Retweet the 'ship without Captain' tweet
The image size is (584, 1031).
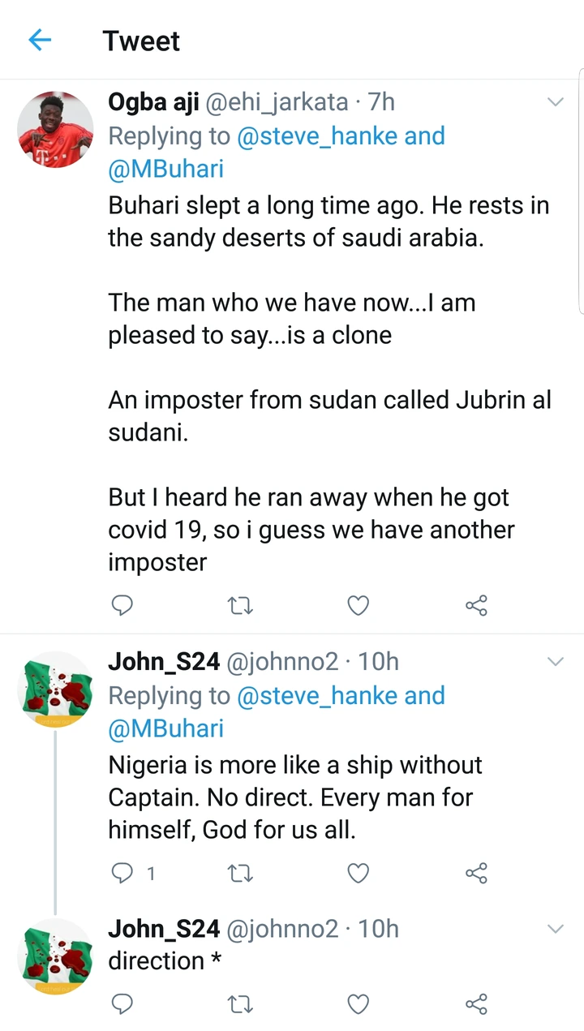pos(240,873)
